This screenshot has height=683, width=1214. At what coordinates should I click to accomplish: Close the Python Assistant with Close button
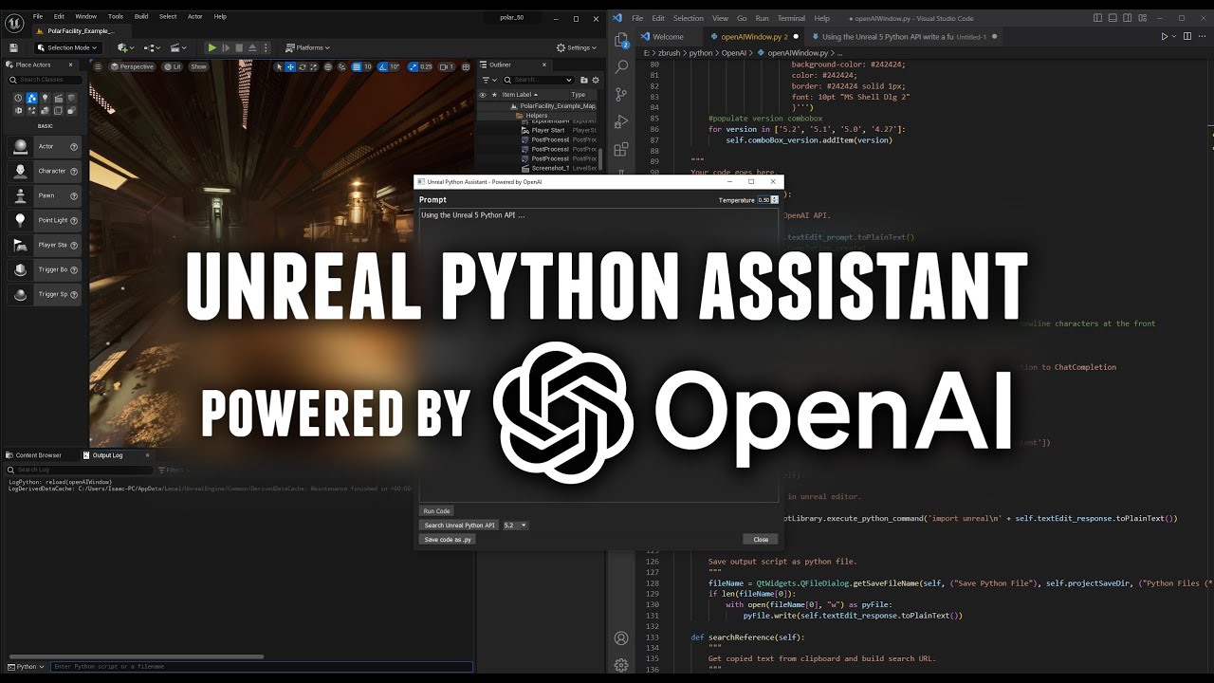coord(761,540)
